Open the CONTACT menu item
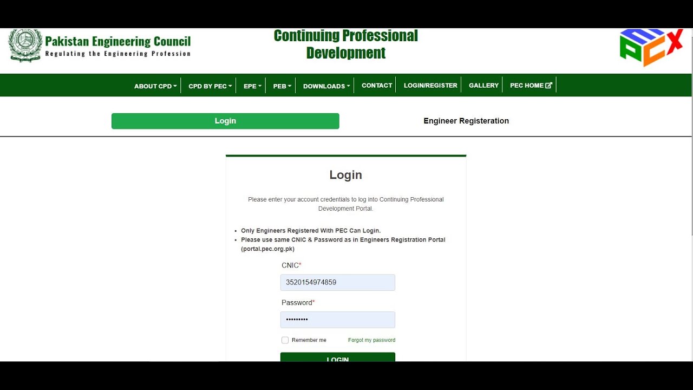 point(377,85)
